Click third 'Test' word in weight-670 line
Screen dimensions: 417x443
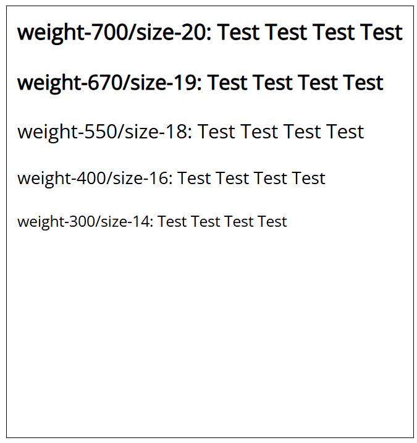tap(318, 82)
